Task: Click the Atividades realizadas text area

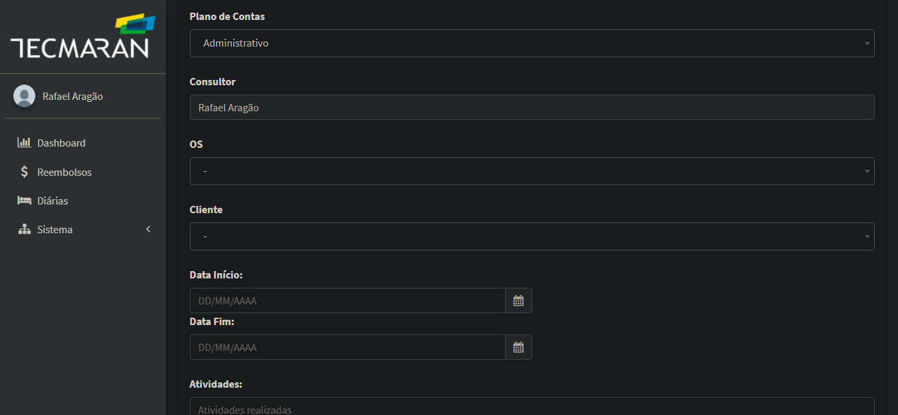Action: coord(532,406)
